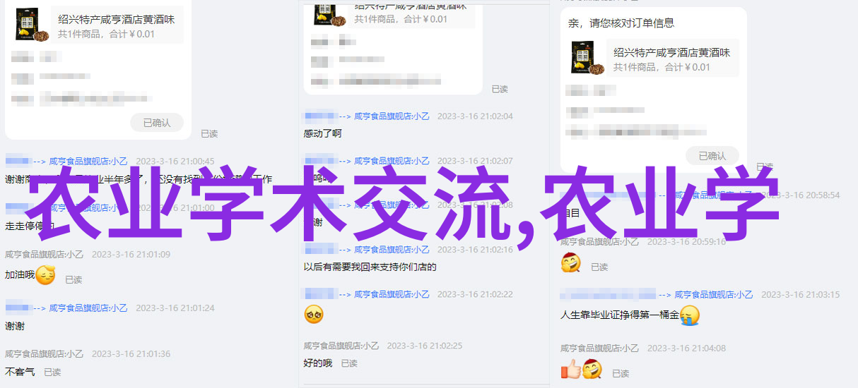This screenshot has height=388, width=858.
Task: Select the 感动了啊 chat message
Action: [x=322, y=133]
